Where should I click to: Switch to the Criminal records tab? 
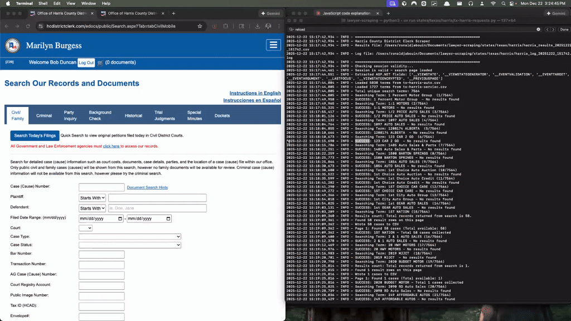click(x=44, y=116)
